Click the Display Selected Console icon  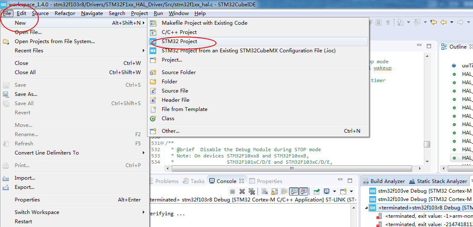coord(326,191)
